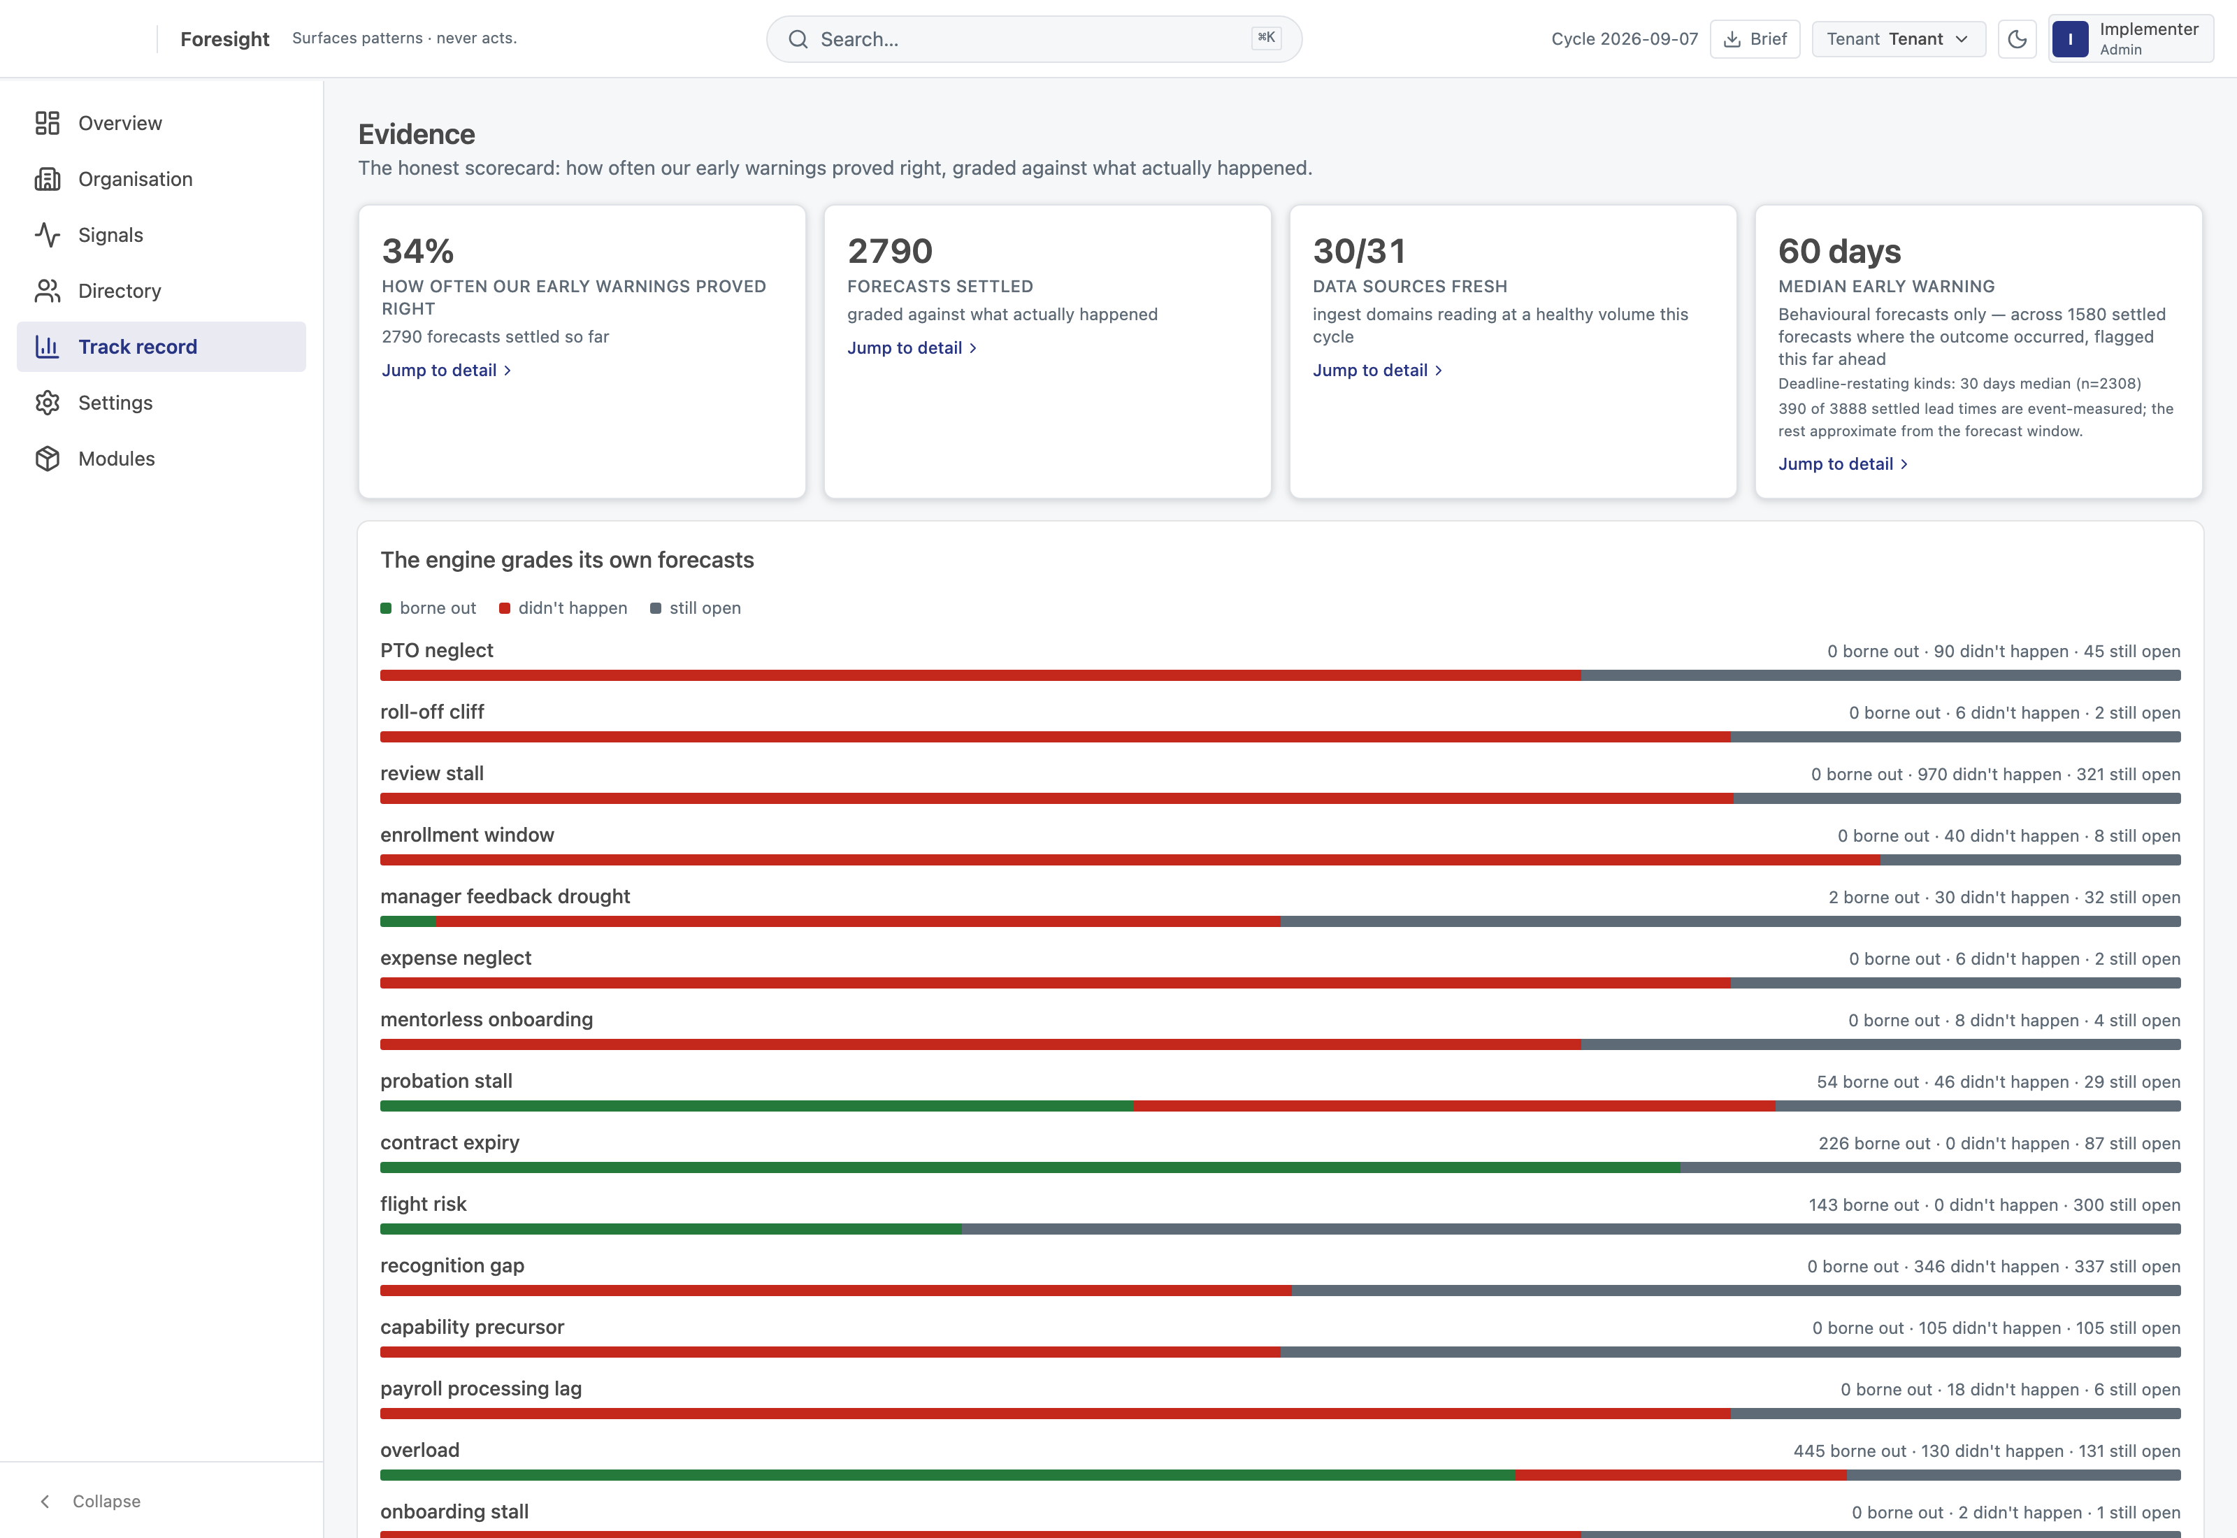Click the Organisation building icon
This screenshot has width=2237, height=1538.
[x=48, y=179]
